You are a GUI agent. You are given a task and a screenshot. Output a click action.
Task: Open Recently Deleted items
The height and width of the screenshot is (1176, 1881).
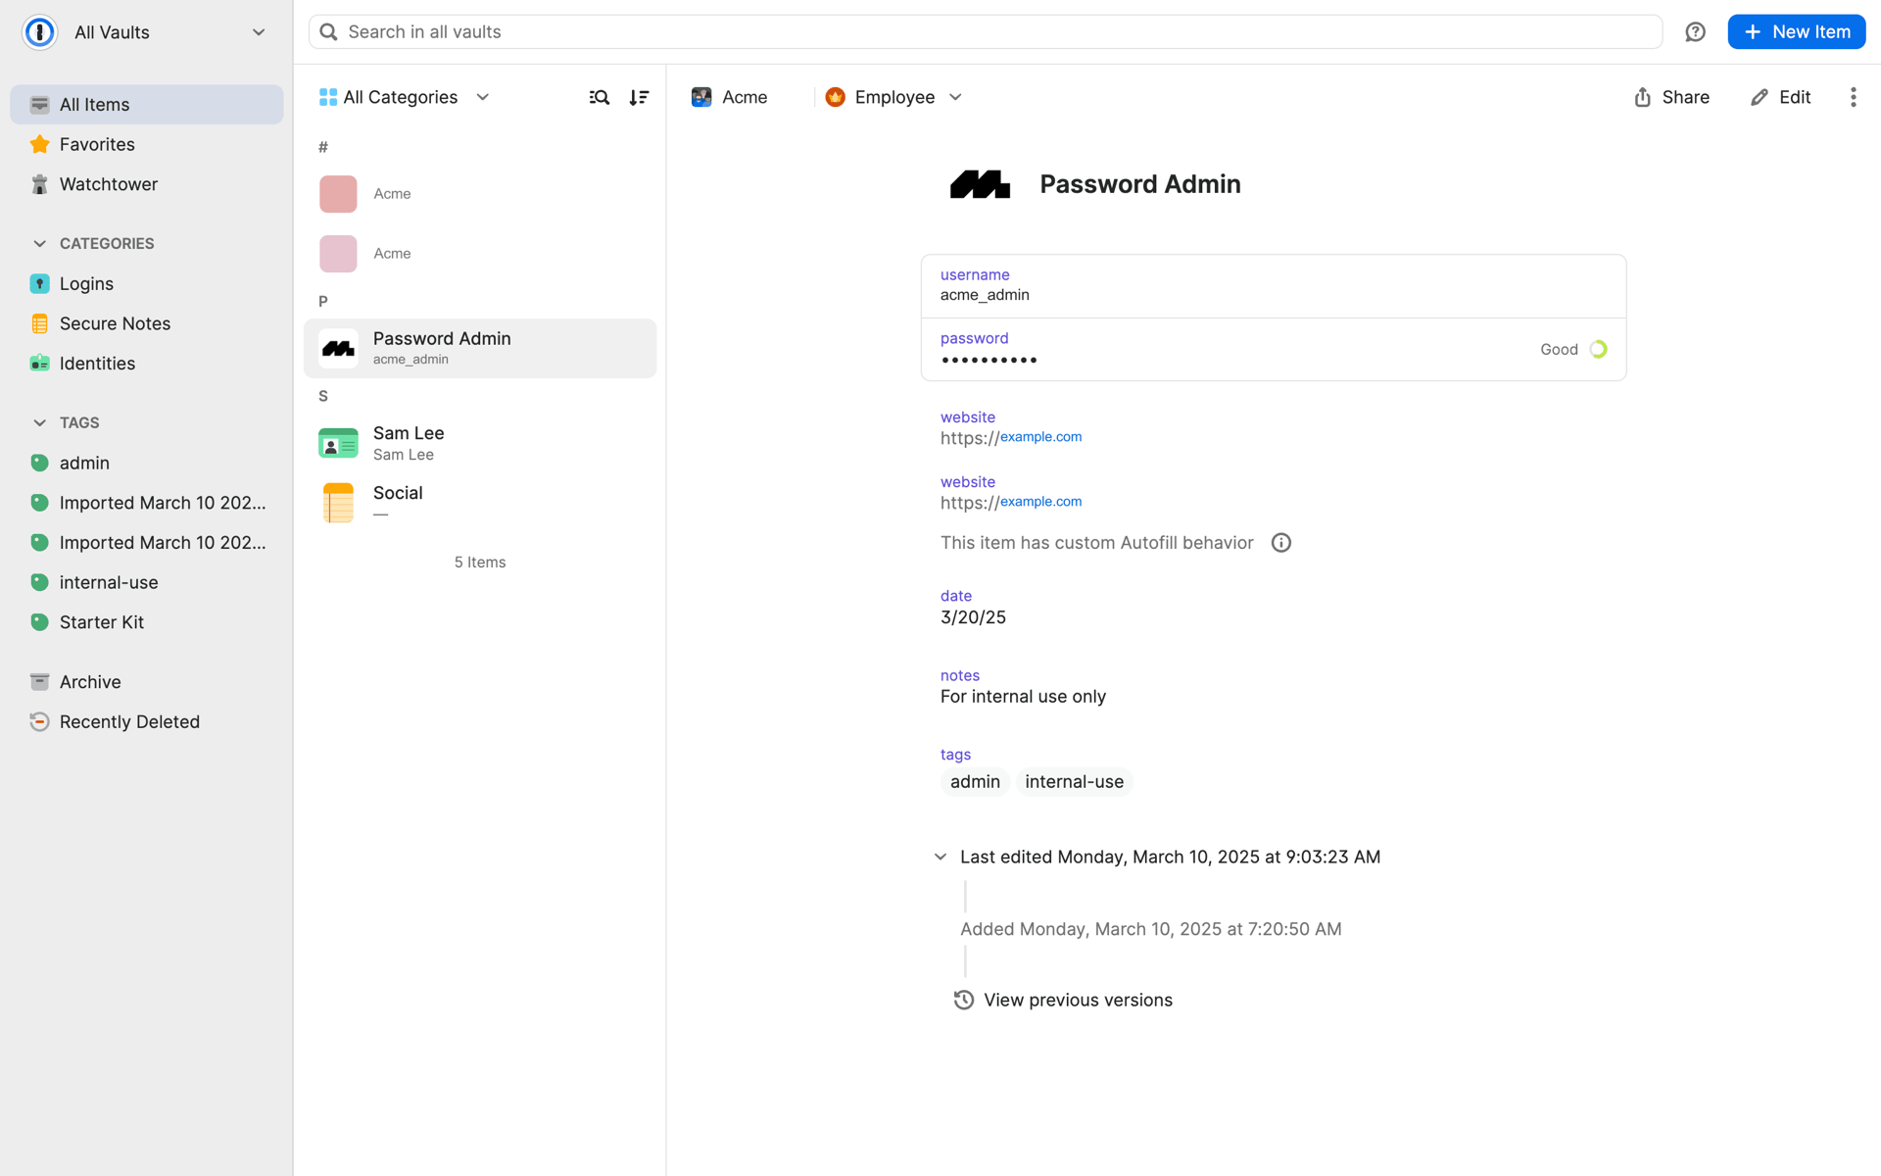147,722
